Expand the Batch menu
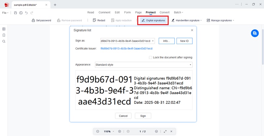Image resolution: width=264 pixels, height=136 pixels. (179, 13)
